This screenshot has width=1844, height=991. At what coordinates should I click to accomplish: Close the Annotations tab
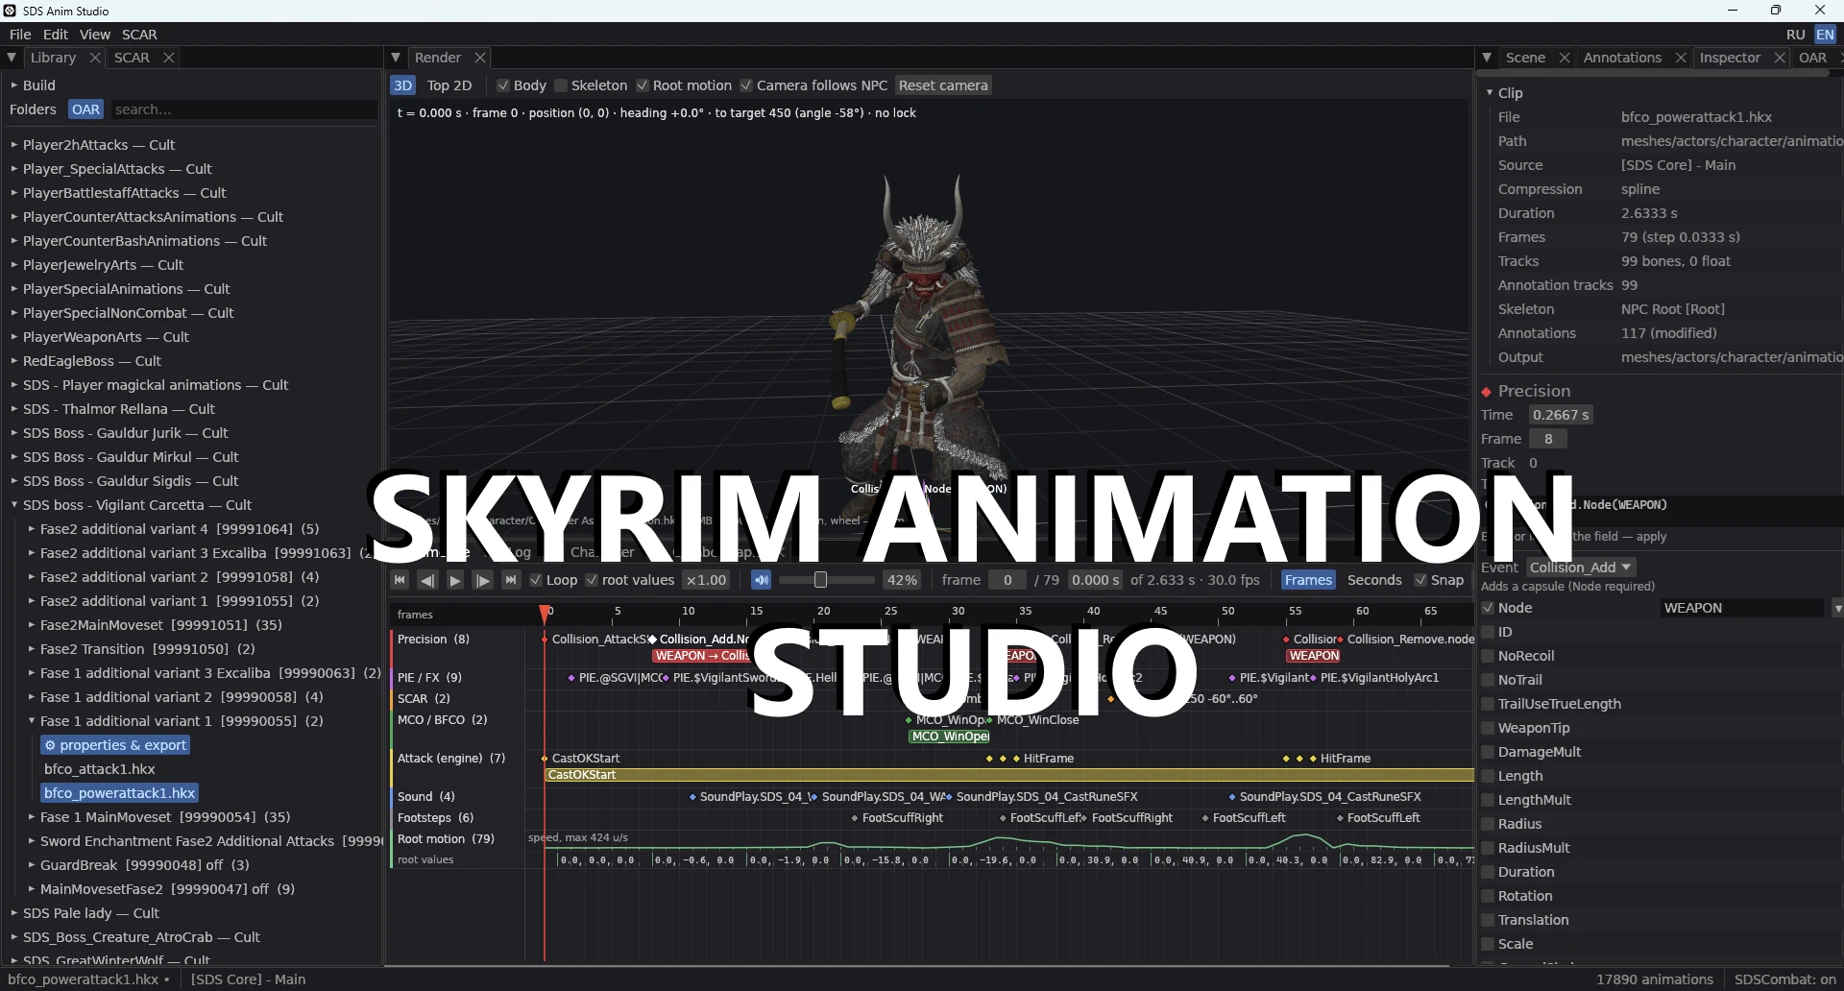[x=1681, y=58]
